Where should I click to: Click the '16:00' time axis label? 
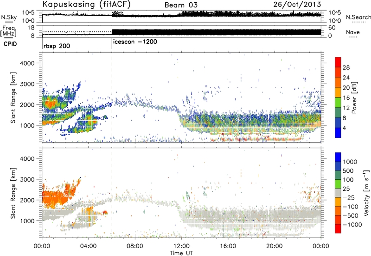(228, 246)
